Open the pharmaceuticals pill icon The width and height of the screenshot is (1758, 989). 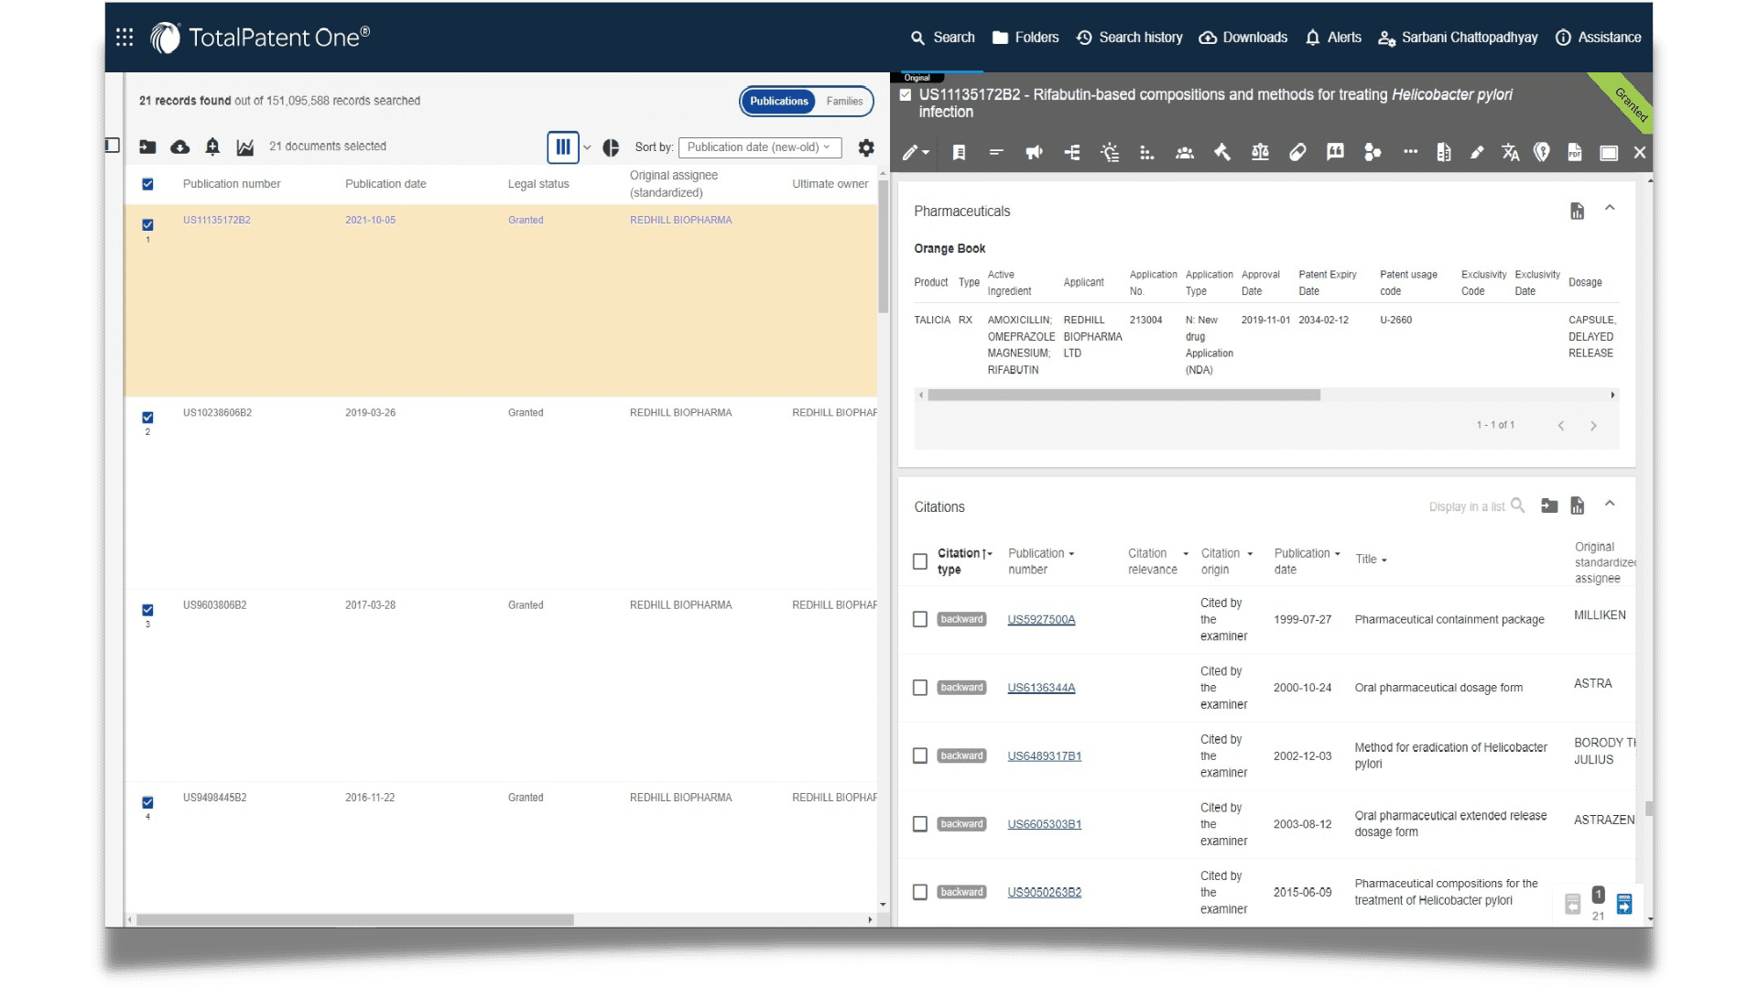pyautogui.click(x=1297, y=153)
